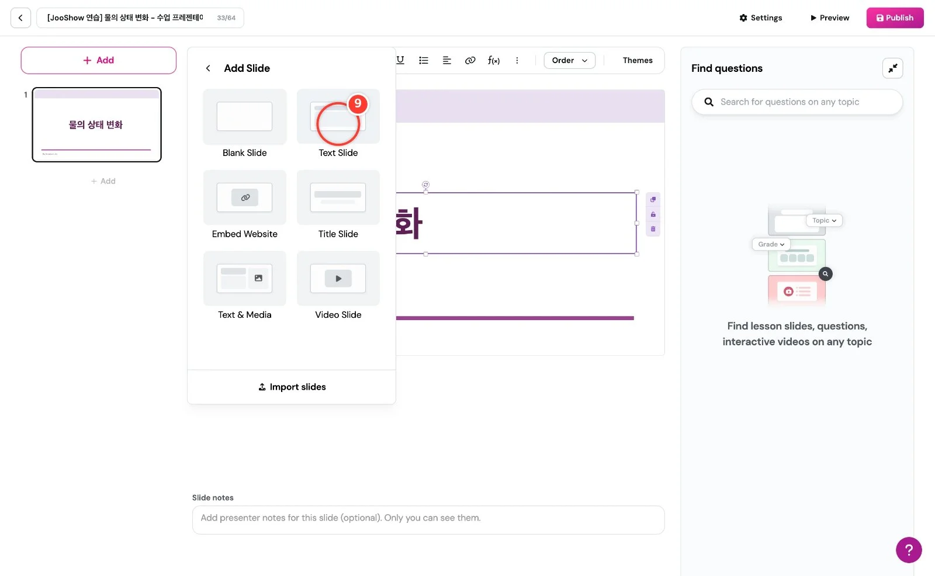
Task: Choose the Embed Website slide type
Action: pos(245,205)
